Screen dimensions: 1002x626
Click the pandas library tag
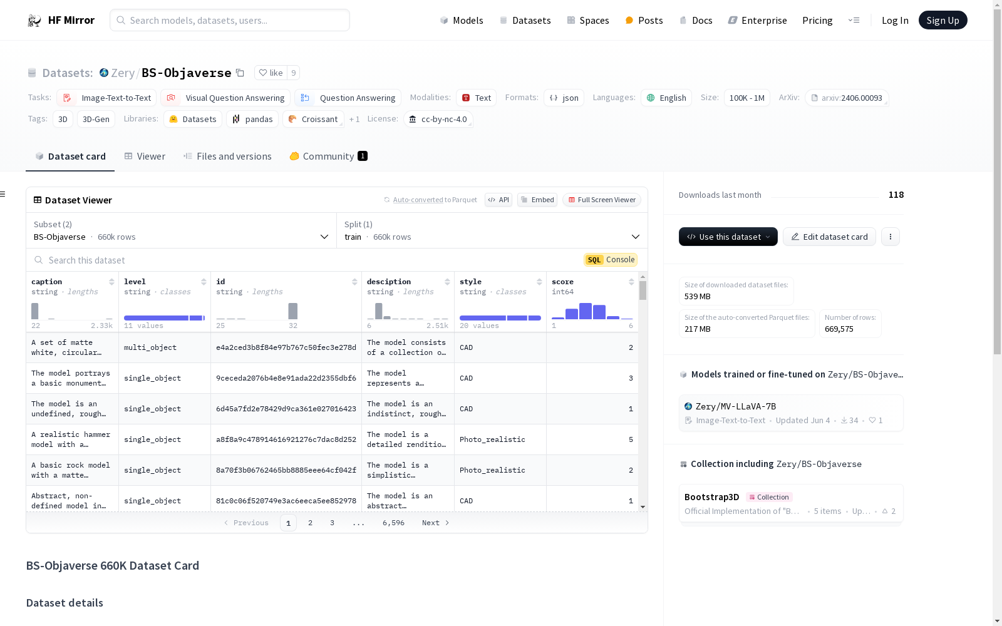(x=252, y=119)
